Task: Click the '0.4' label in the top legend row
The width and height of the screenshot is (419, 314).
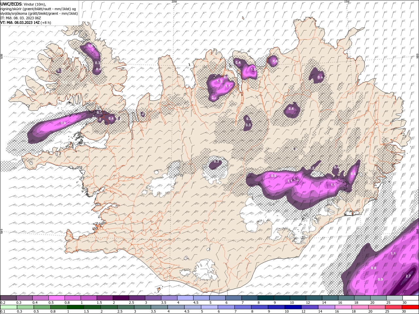Action: point(35,303)
